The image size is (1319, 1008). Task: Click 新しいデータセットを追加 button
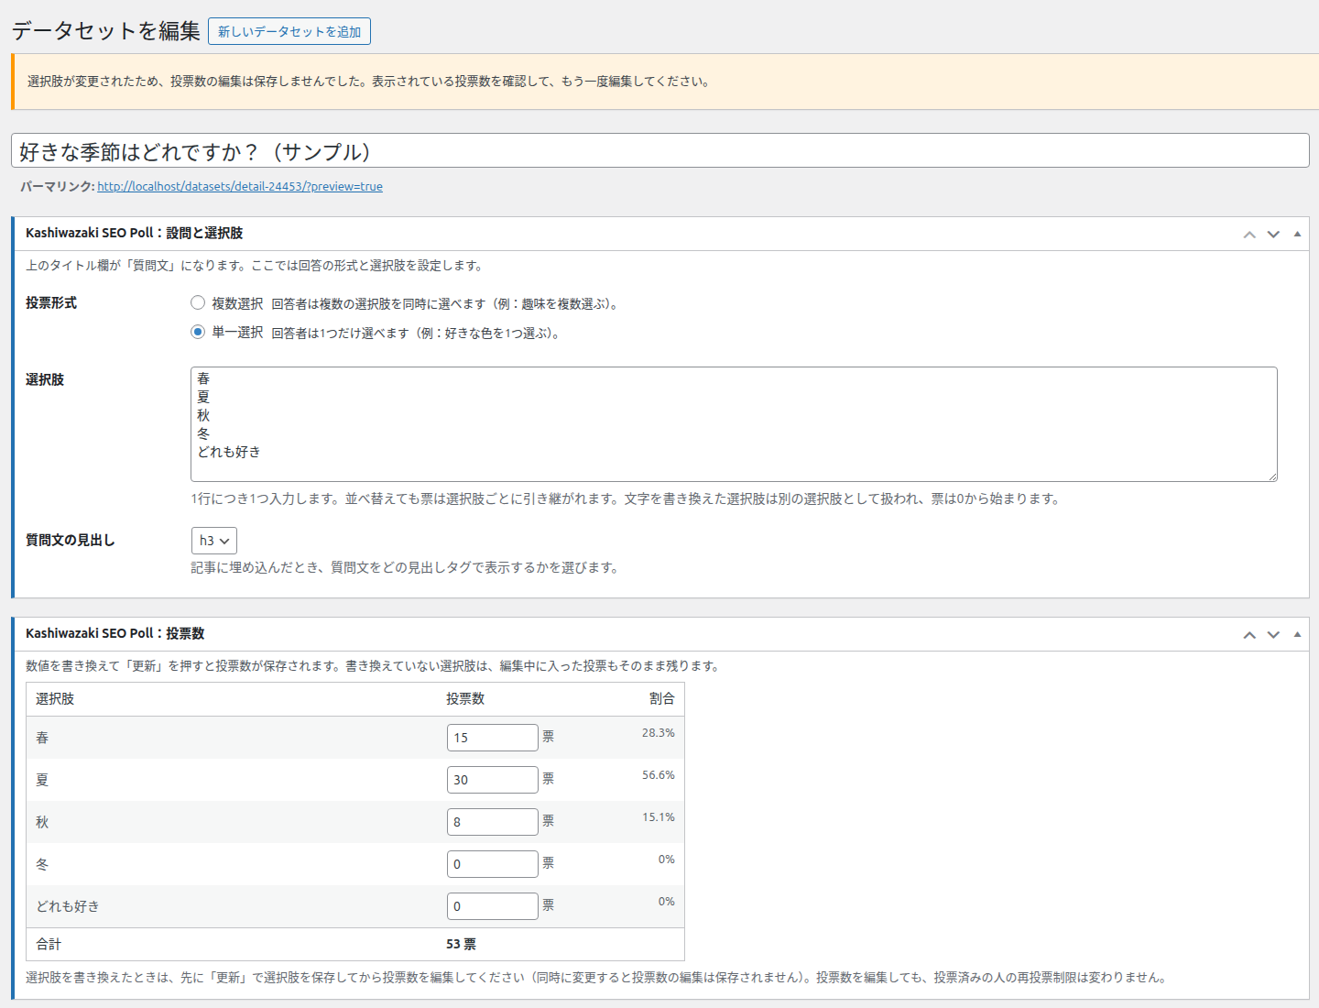289,31
